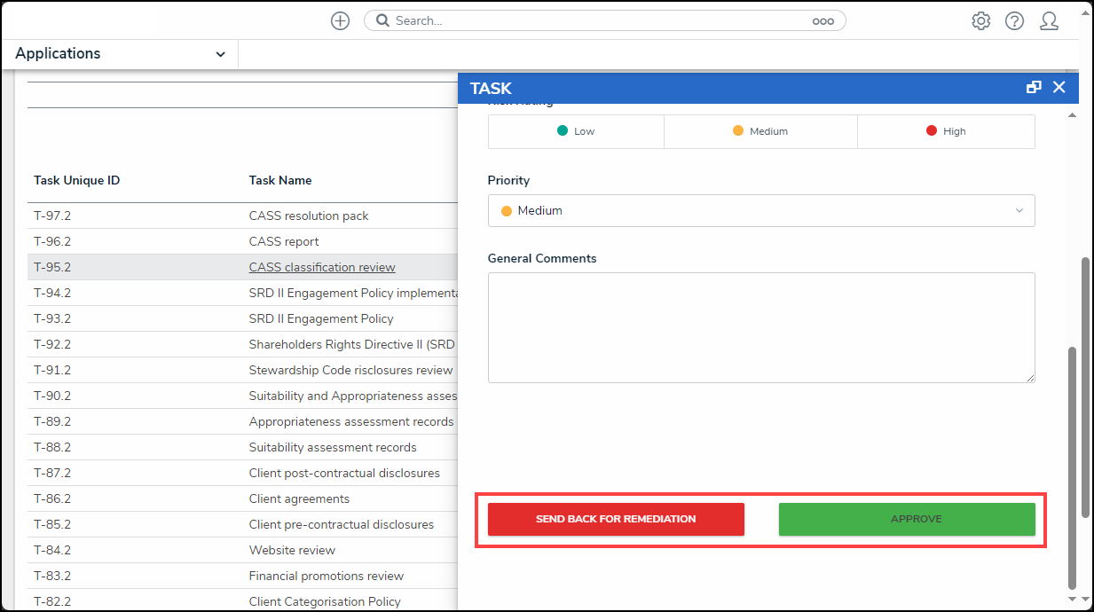Click the task panel vertical scrollbar
1094x612 pixels.
[1072, 461]
